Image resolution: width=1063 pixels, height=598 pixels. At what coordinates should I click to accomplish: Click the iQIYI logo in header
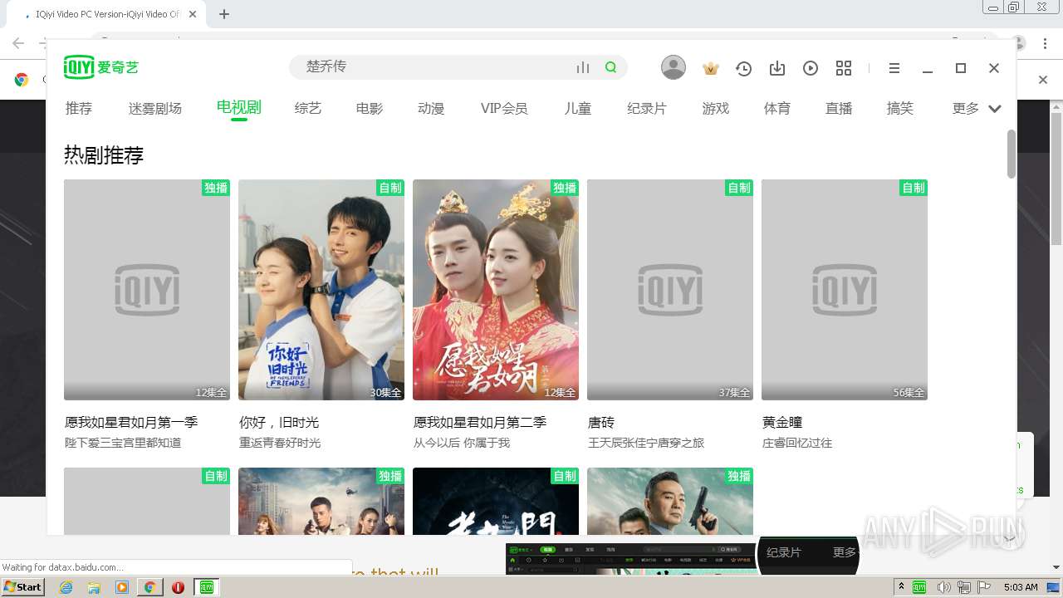point(100,67)
